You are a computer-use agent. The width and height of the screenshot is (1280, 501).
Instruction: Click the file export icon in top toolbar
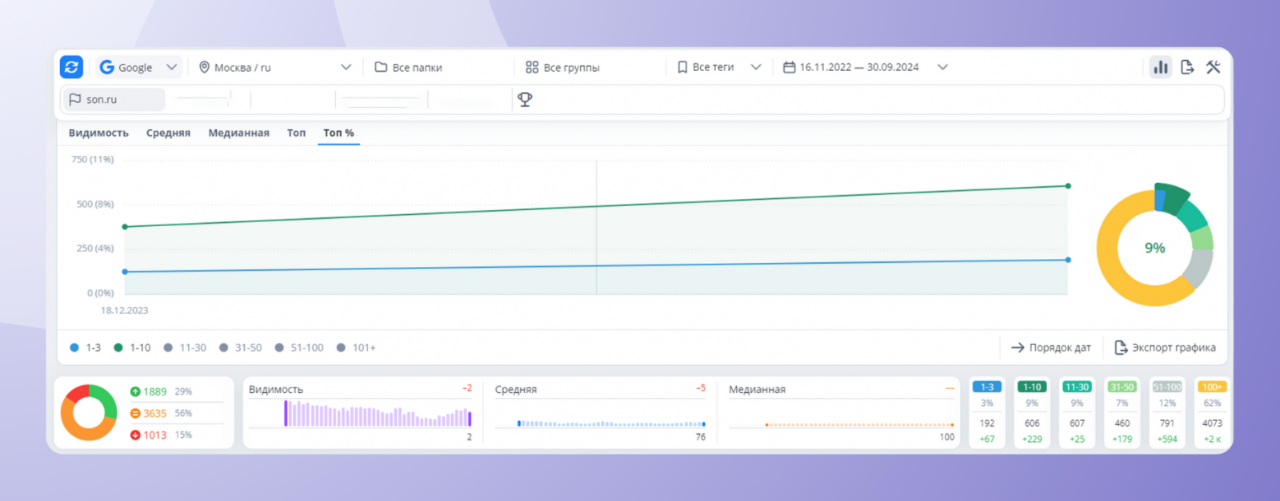point(1187,67)
